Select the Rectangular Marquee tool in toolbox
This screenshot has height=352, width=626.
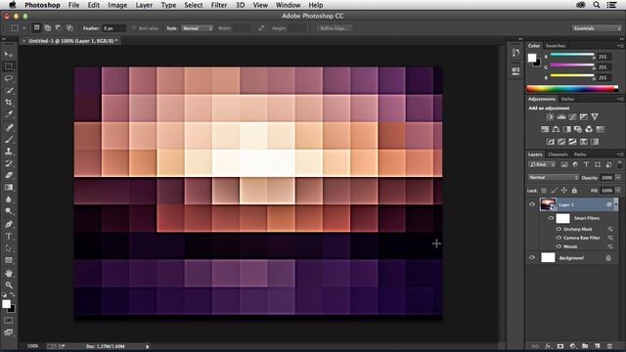click(x=9, y=66)
